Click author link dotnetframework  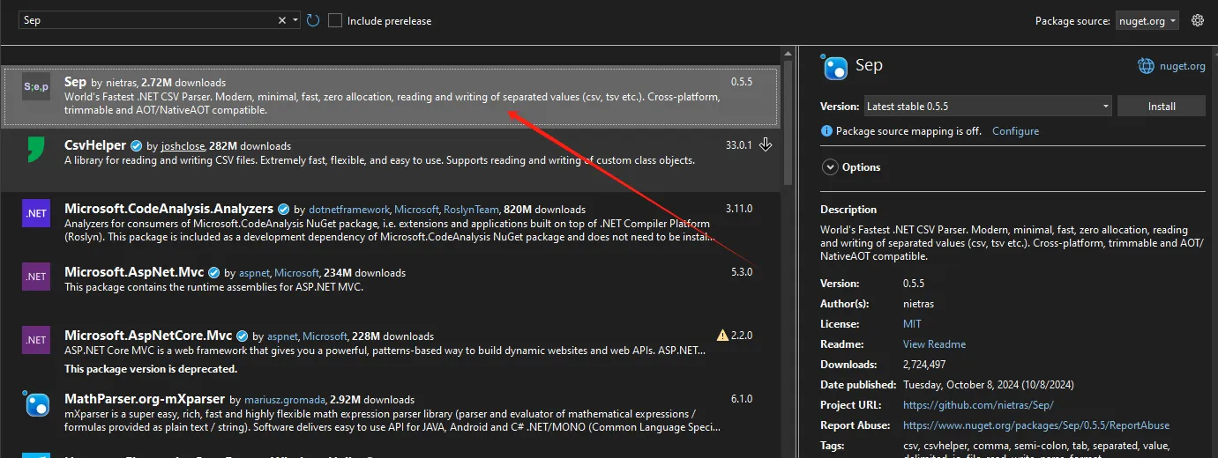[349, 210]
